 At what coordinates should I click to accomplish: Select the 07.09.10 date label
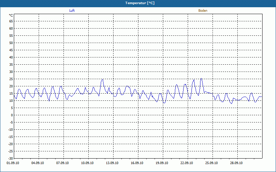62,163
